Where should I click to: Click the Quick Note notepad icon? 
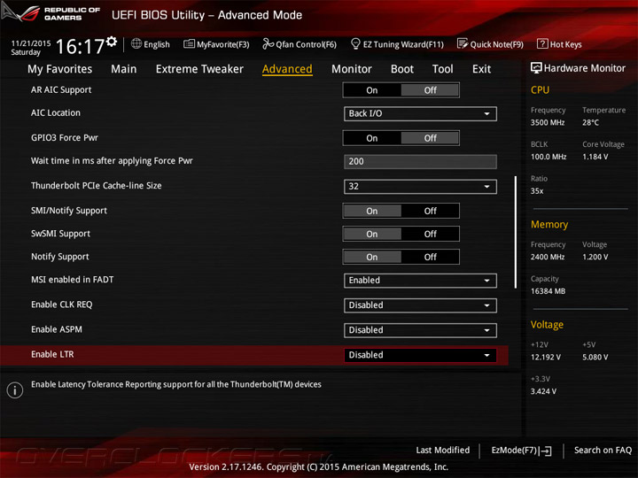coord(463,43)
